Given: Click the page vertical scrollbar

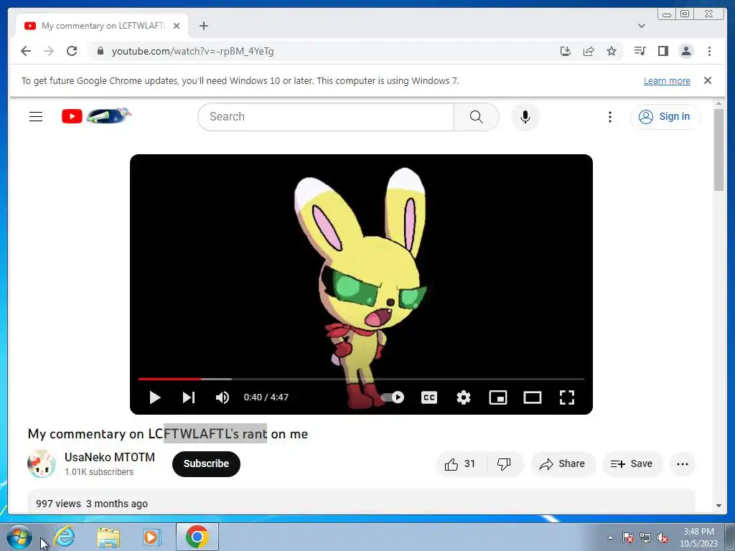Looking at the screenshot, I should (x=718, y=150).
